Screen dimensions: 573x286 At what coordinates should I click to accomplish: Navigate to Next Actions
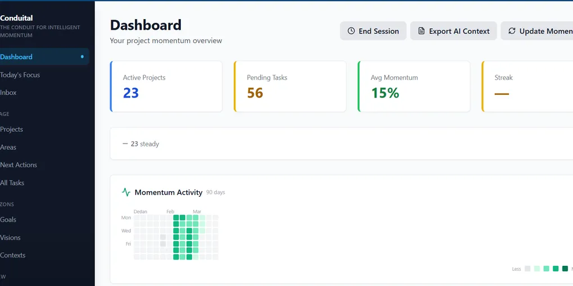point(19,165)
